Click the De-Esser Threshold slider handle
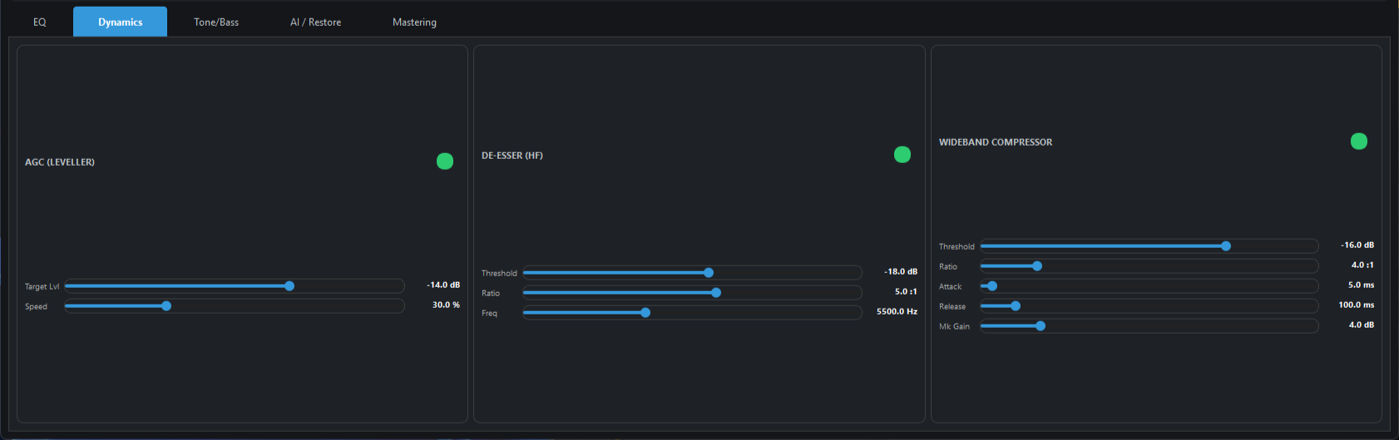Viewport: 1399px width, 440px height. click(709, 273)
